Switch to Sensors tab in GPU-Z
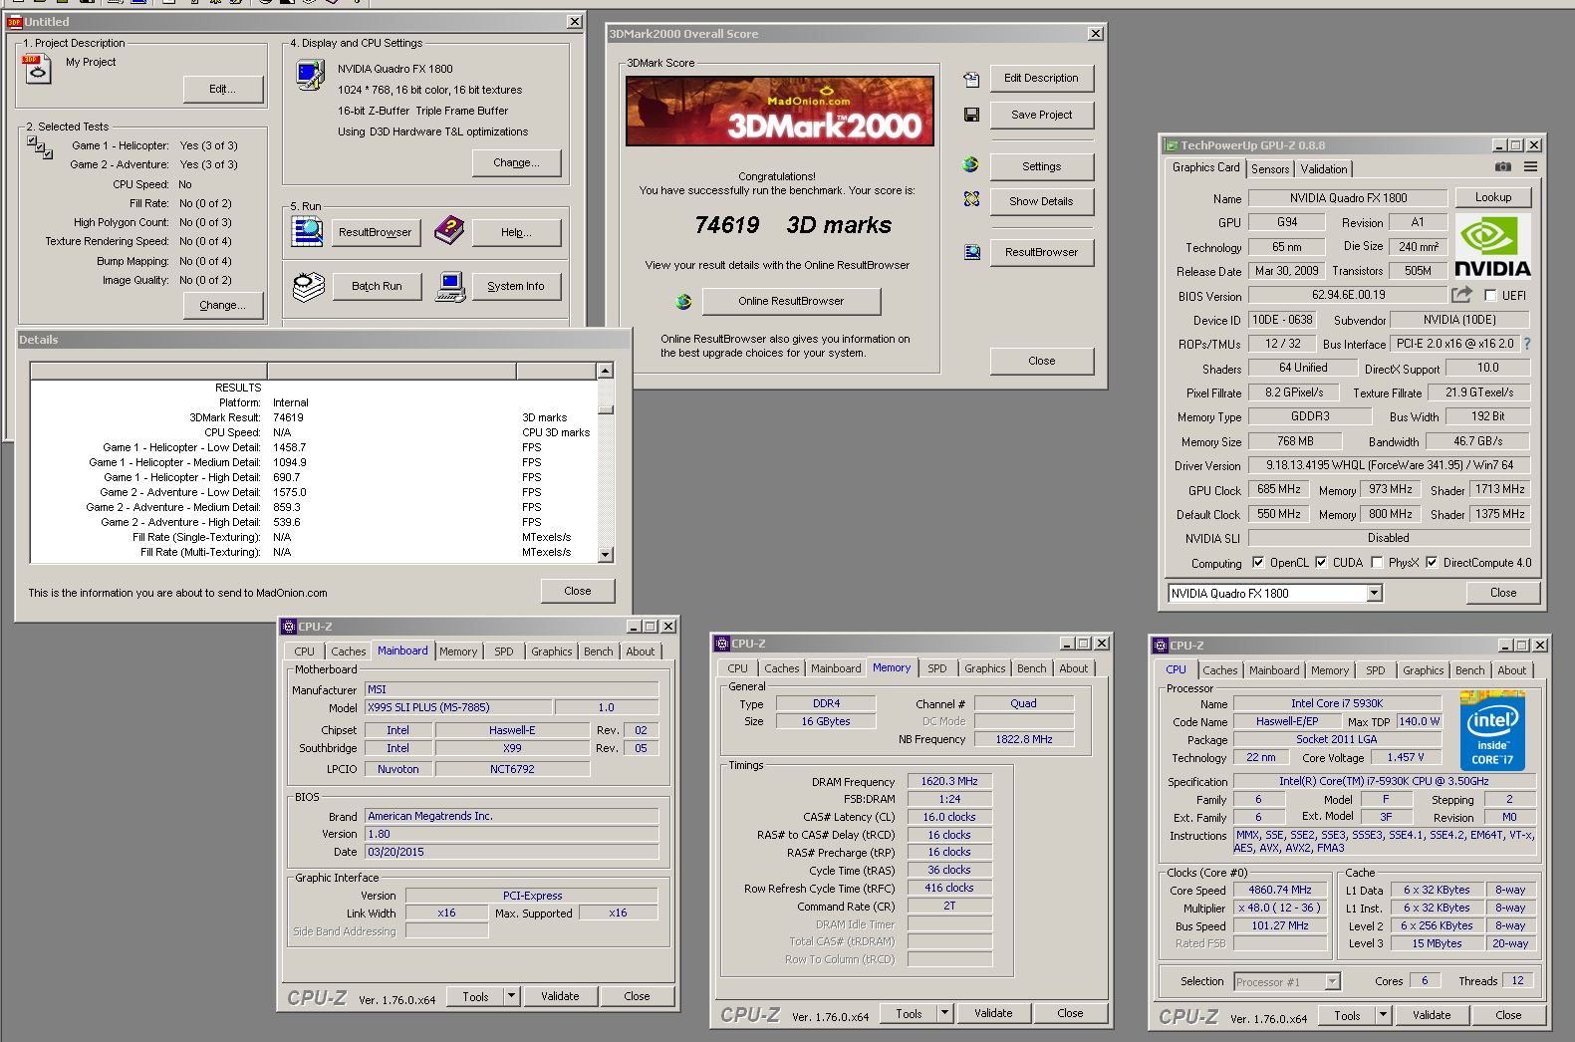 pyautogui.click(x=1270, y=169)
